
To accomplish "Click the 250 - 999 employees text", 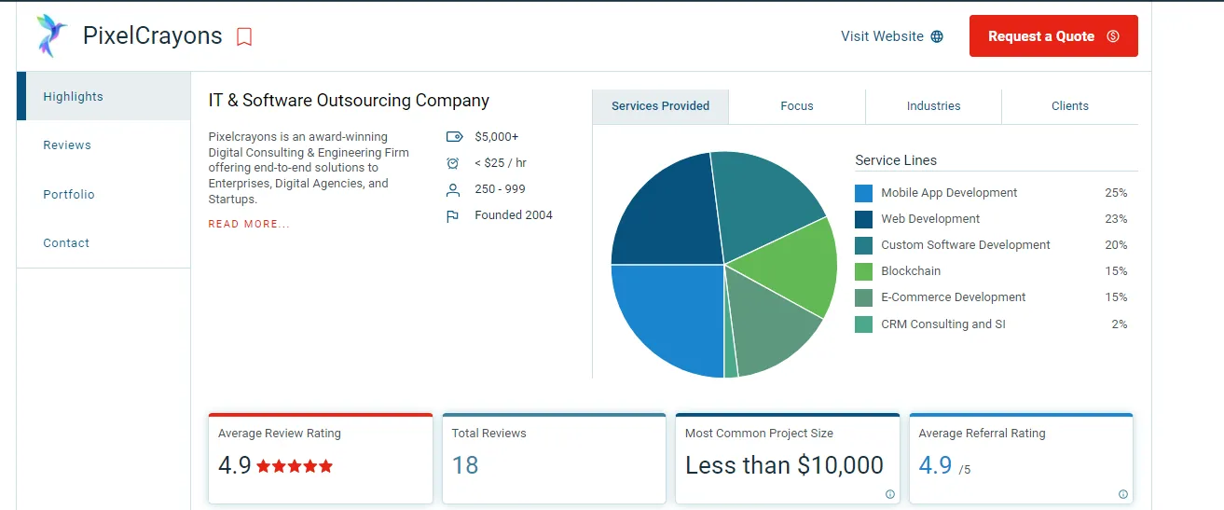I will pos(500,189).
